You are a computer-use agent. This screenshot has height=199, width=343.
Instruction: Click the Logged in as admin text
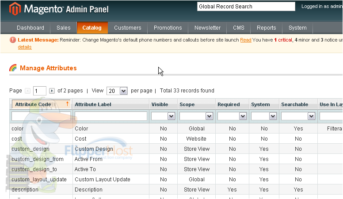322,6
